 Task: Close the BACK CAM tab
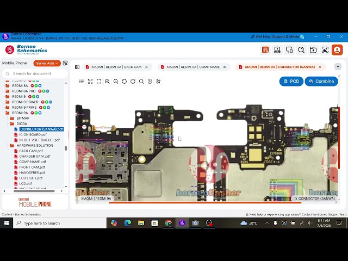coord(146,67)
